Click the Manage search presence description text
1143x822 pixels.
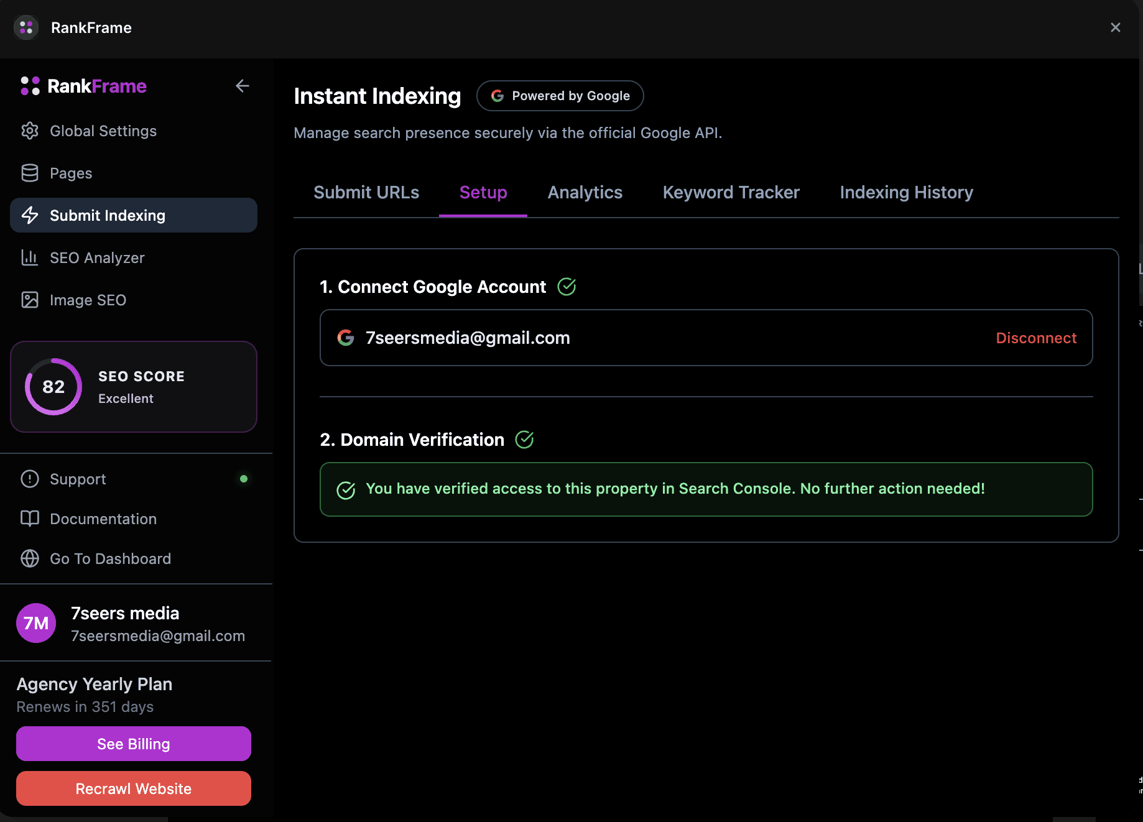coord(508,133)
